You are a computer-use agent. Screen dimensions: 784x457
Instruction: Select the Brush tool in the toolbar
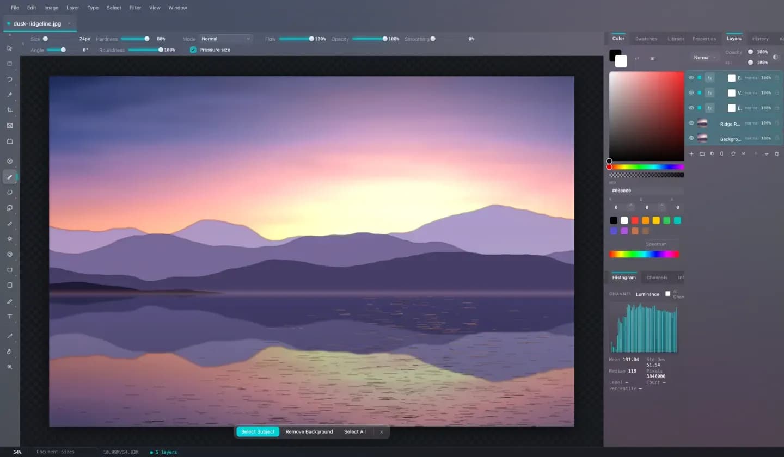pos(9,177)
